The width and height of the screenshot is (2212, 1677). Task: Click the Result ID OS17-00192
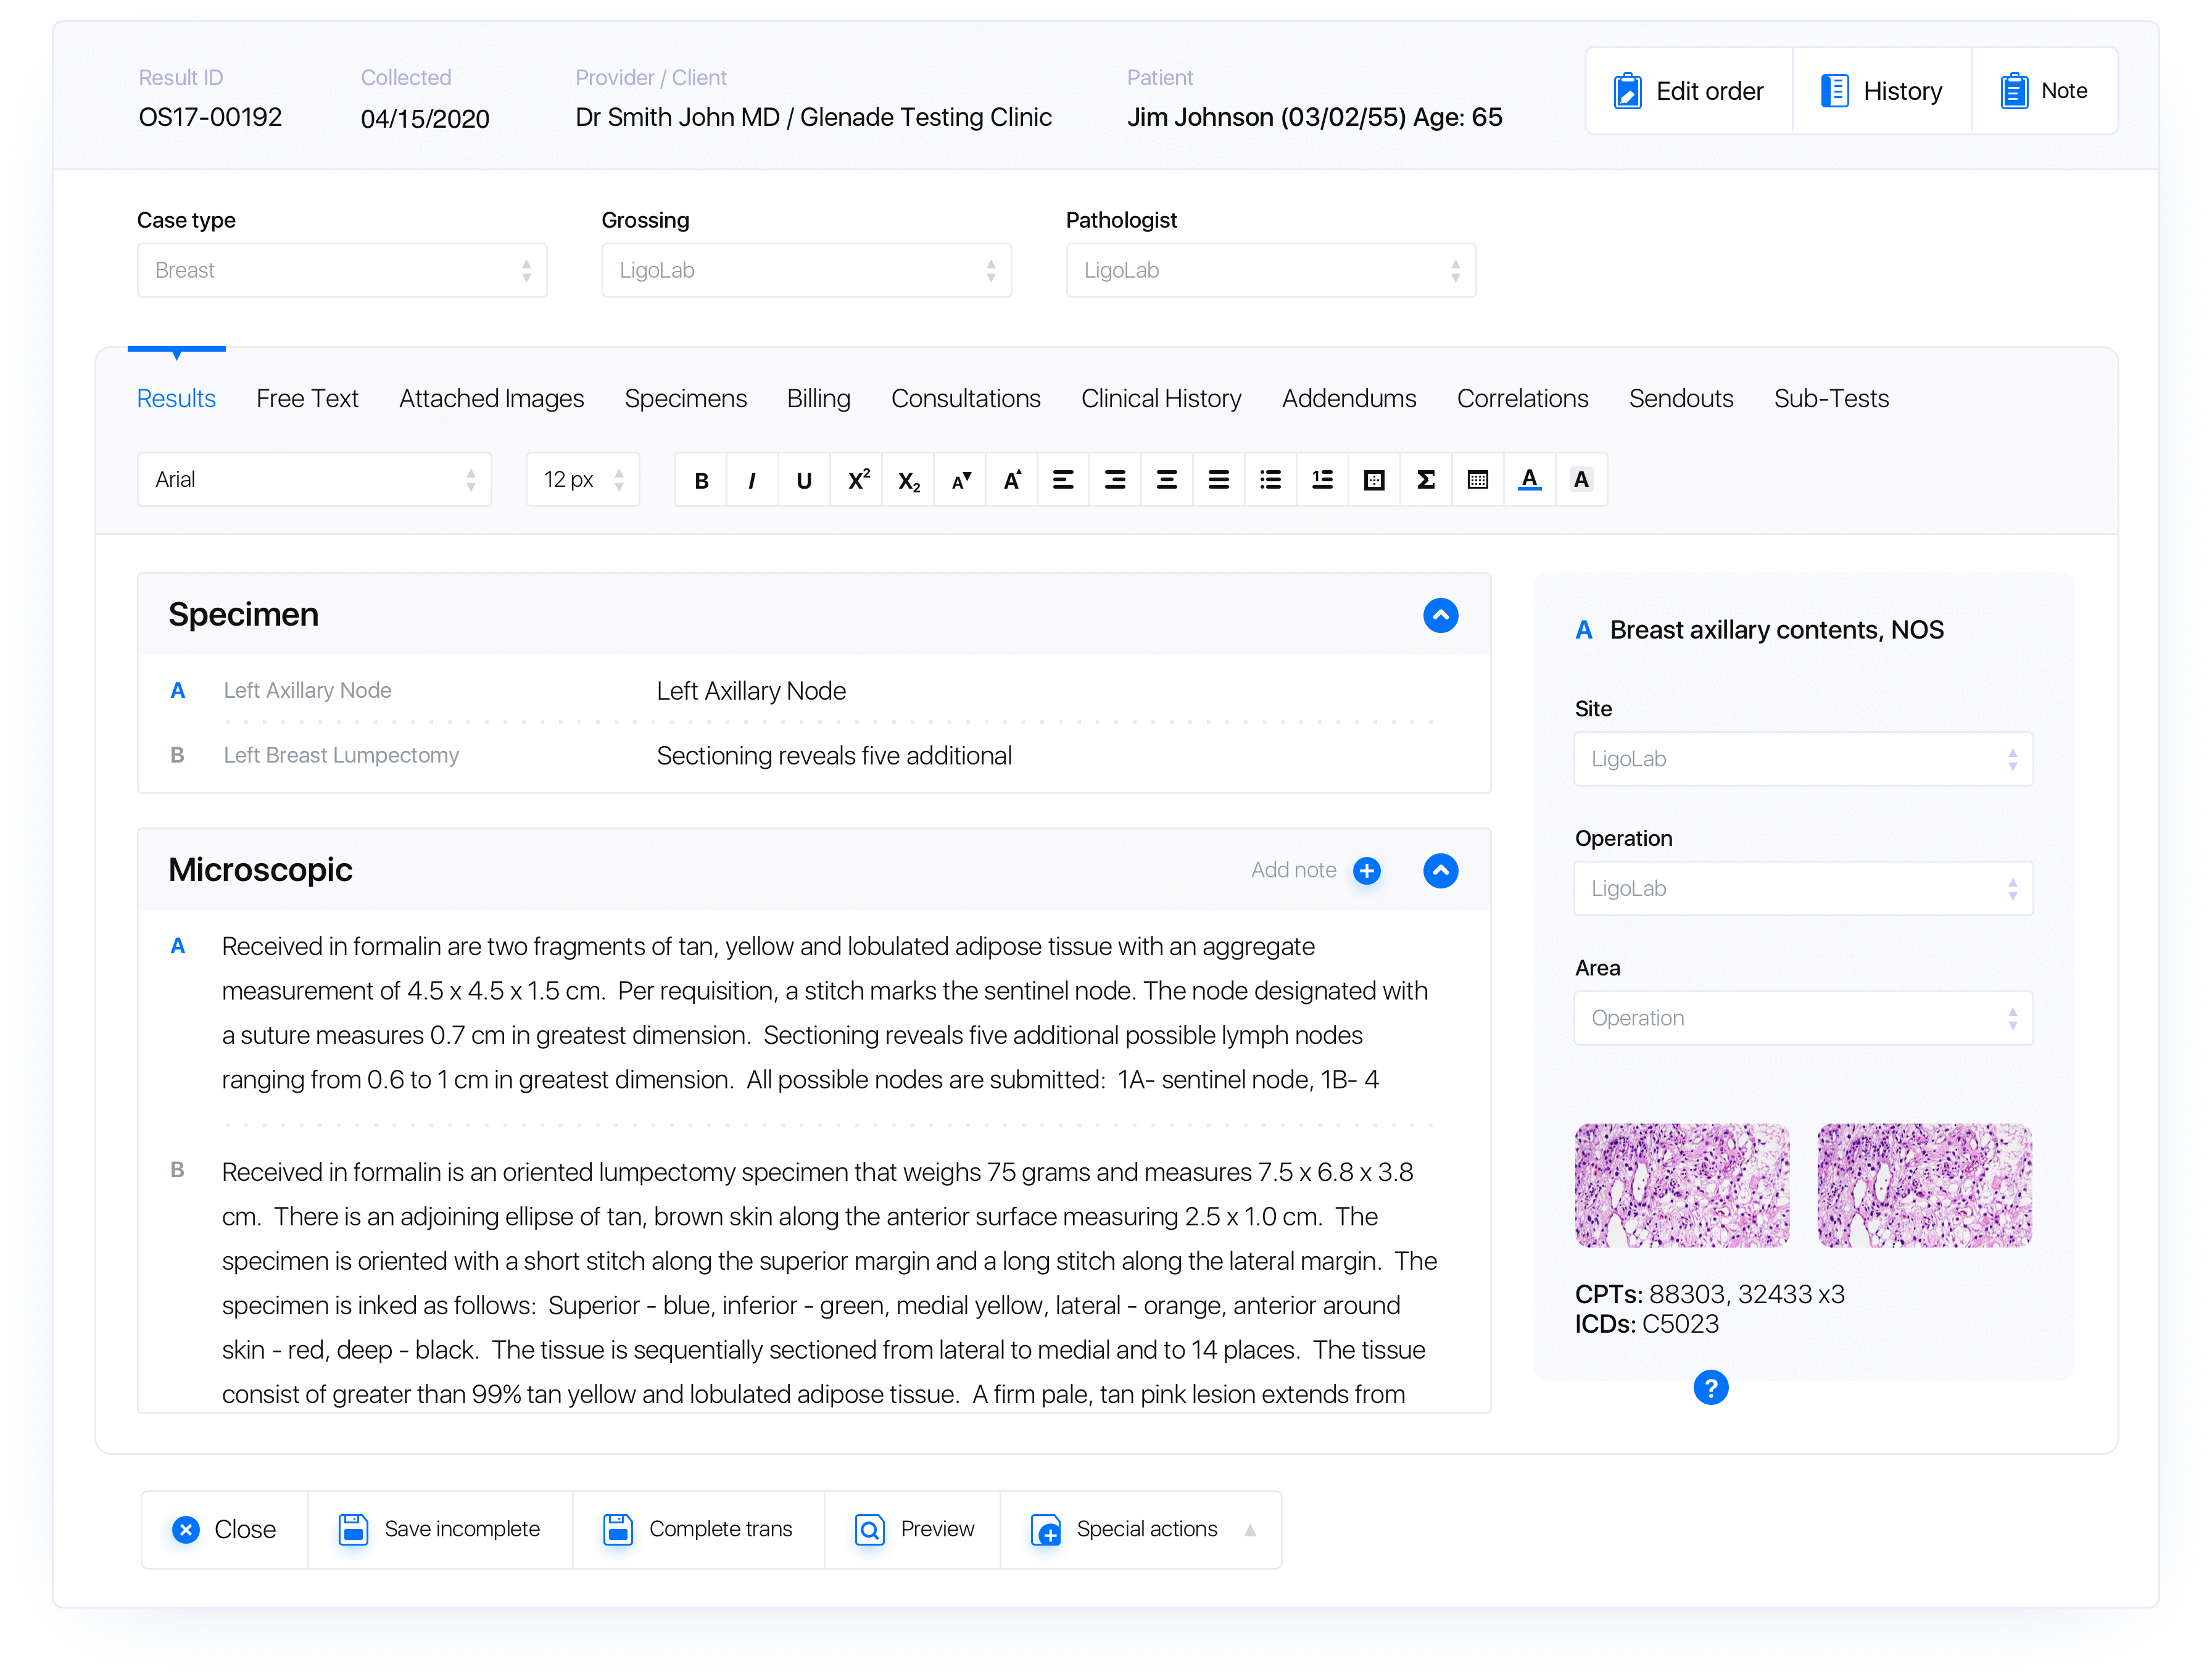click(210, 117)
